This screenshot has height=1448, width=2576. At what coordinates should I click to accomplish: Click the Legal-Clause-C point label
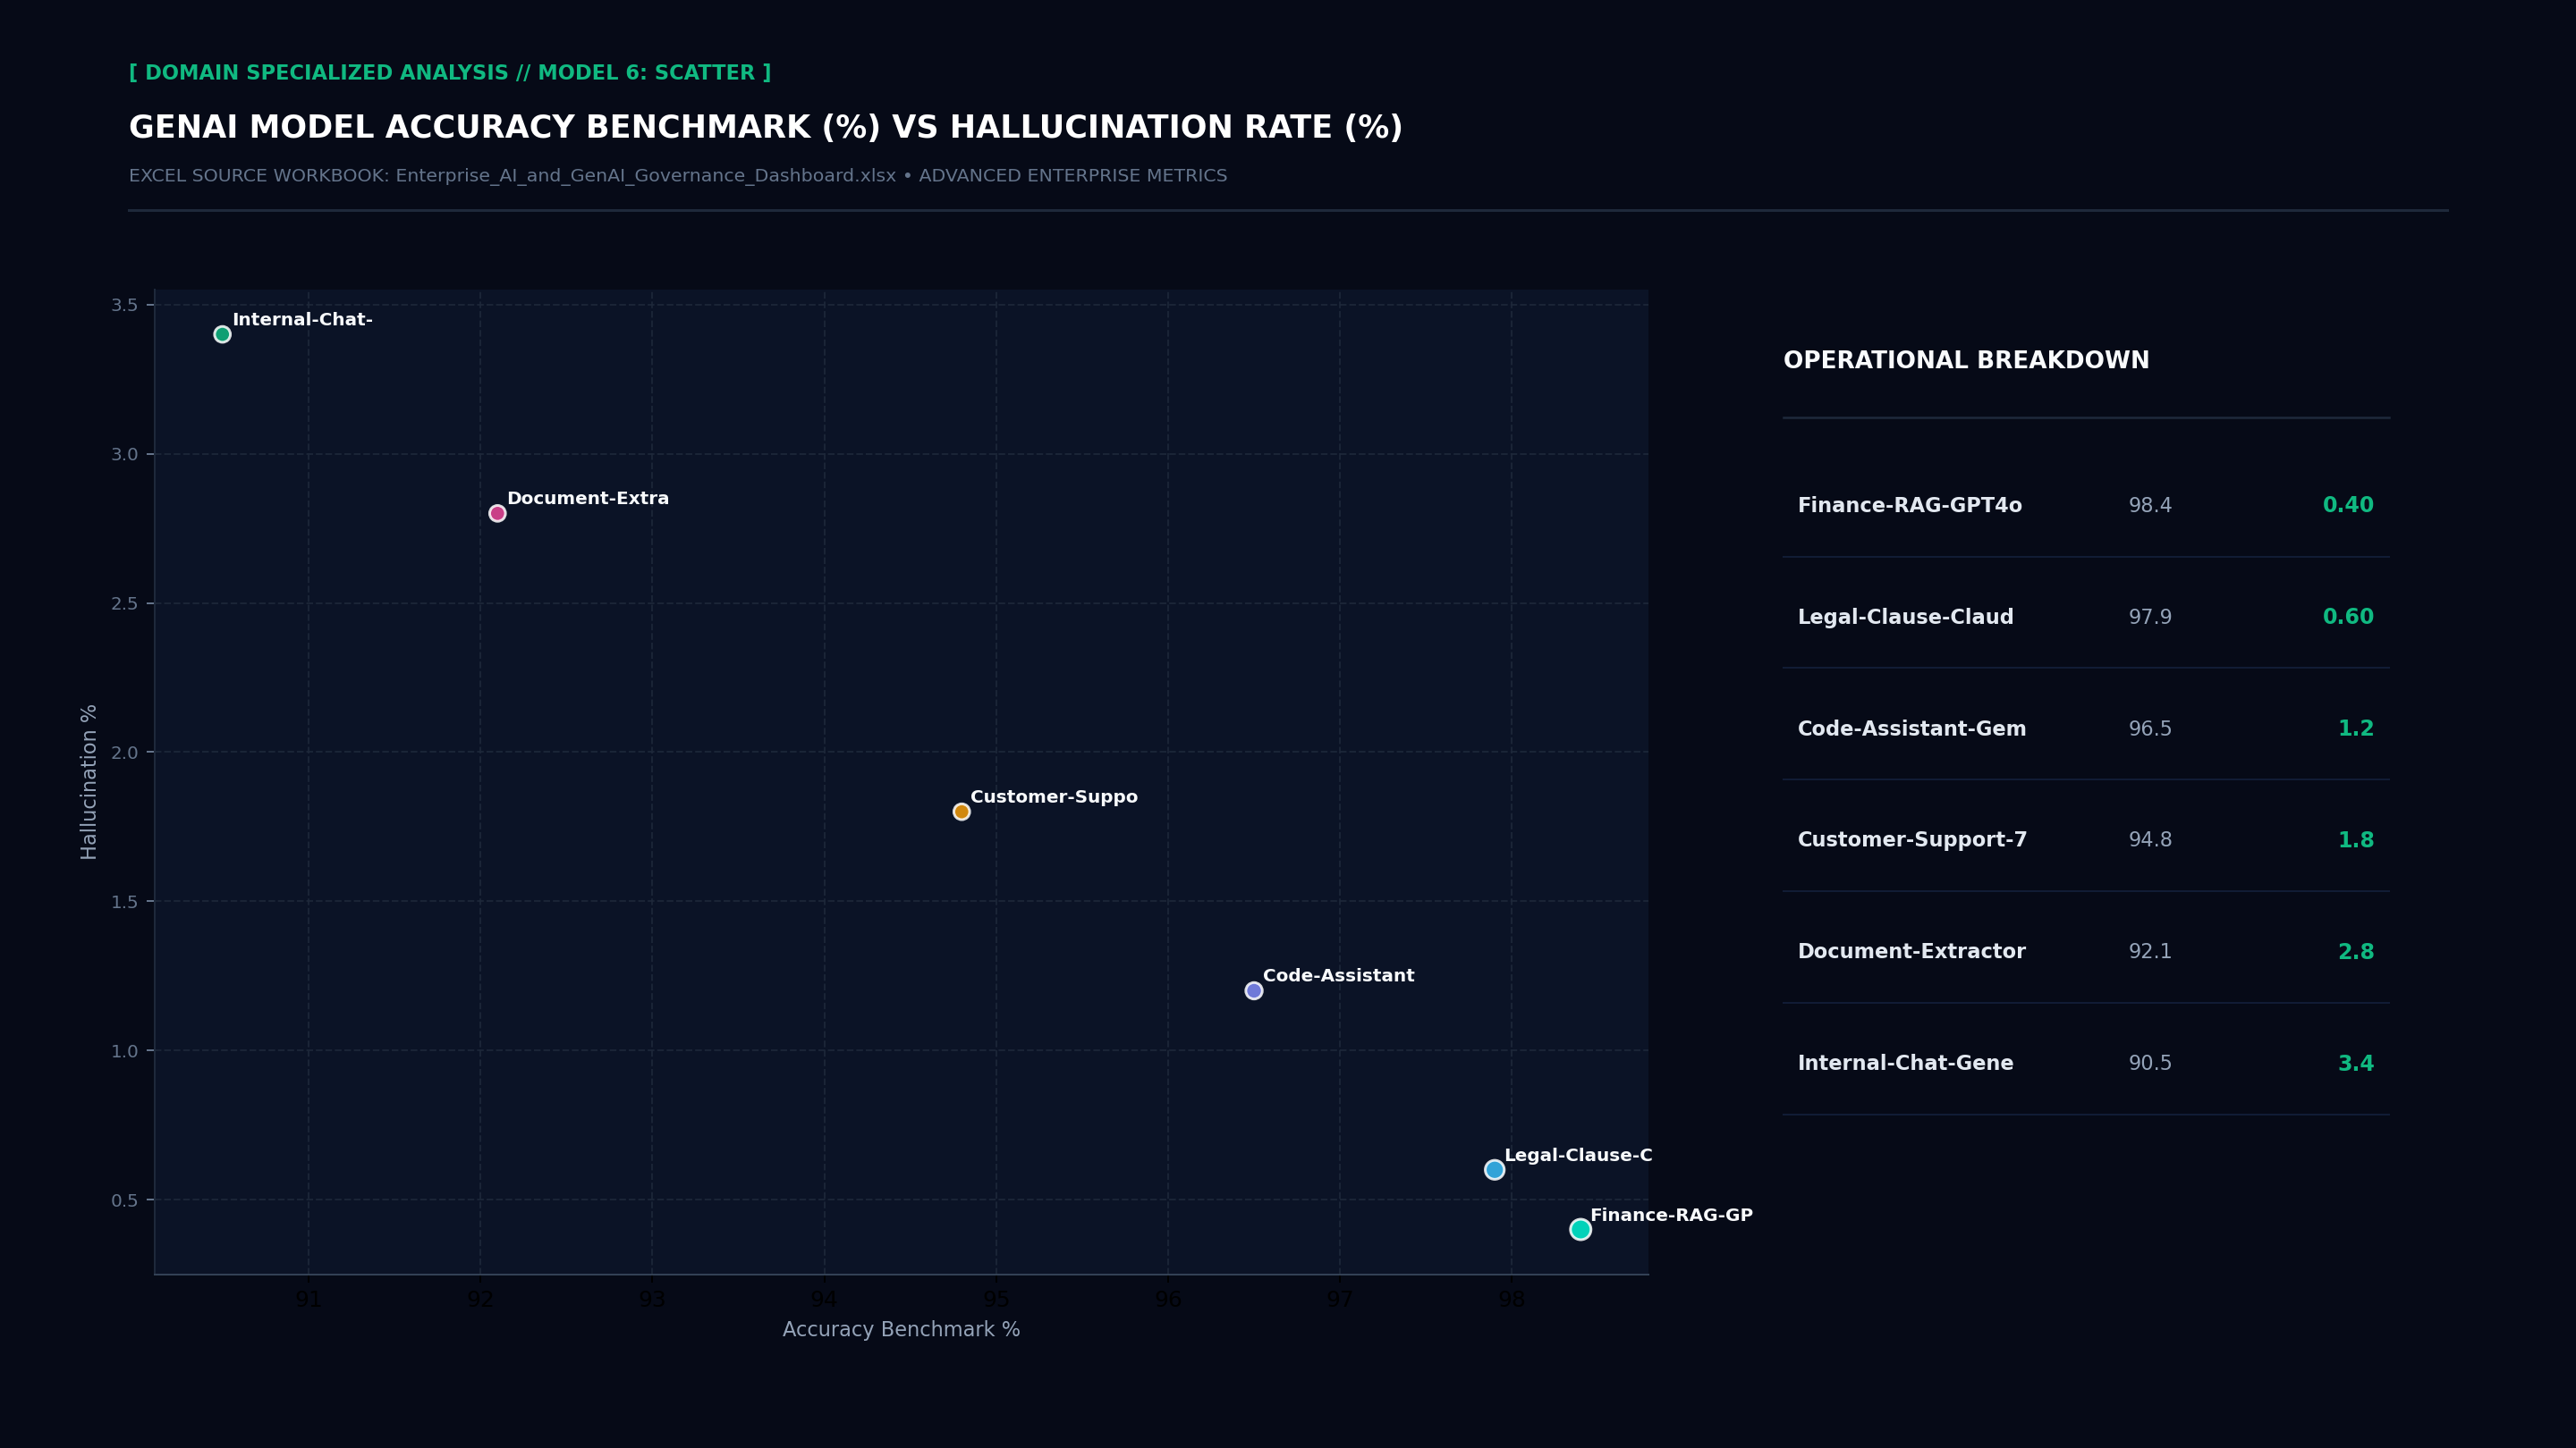pyautogui.click(x=1578, y=1155)
